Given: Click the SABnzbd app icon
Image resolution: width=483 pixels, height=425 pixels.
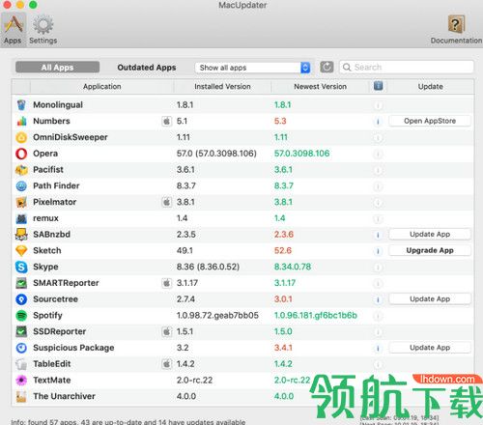Looking at the screenshot, I should 21,235.
